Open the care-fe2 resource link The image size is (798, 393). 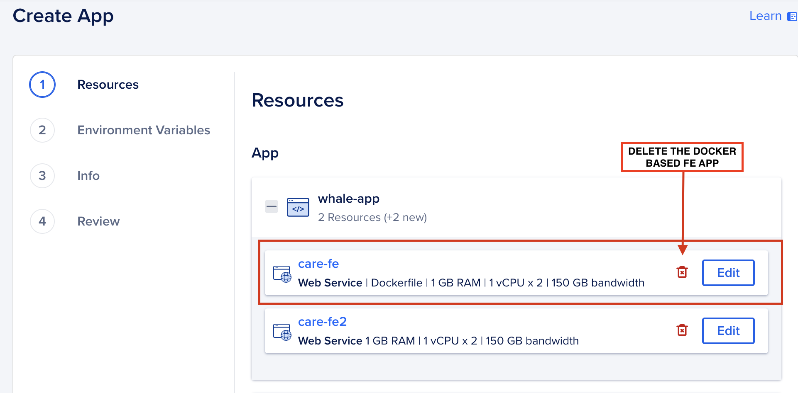coord(322,322)
